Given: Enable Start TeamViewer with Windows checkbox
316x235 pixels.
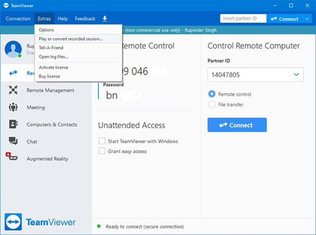Looking at the screenshot, I should 102,141.
